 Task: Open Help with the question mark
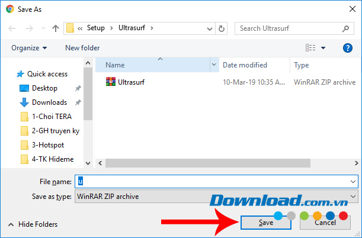pyautogui.click(x=347, y=48)
